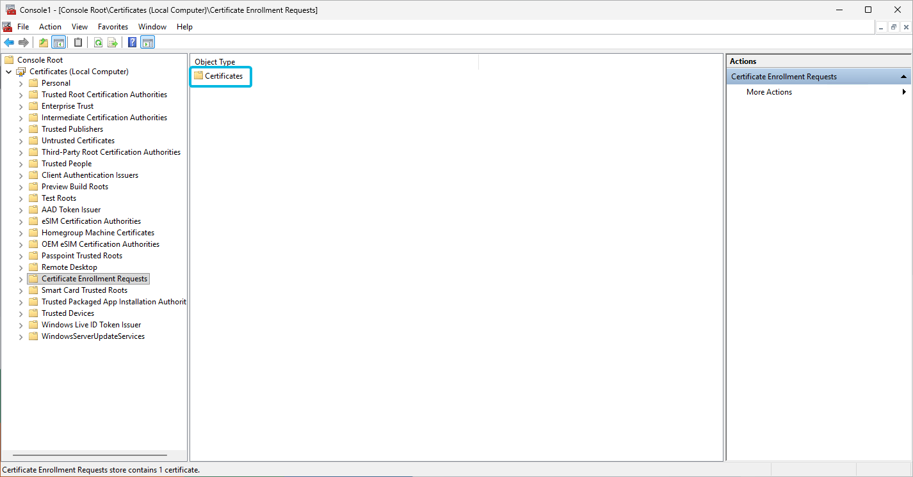The height and width of the screenshot is (477, 913).
Task: Refresh the view with the green refresh icon
Action: tap(98, 43)
